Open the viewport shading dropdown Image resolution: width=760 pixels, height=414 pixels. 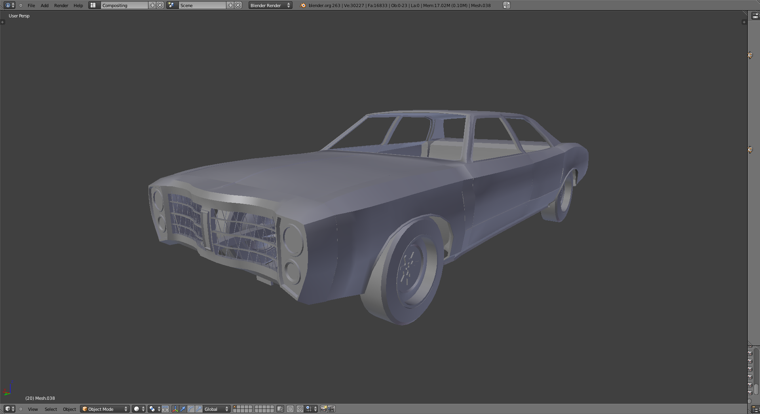click(x=139, y=409)
